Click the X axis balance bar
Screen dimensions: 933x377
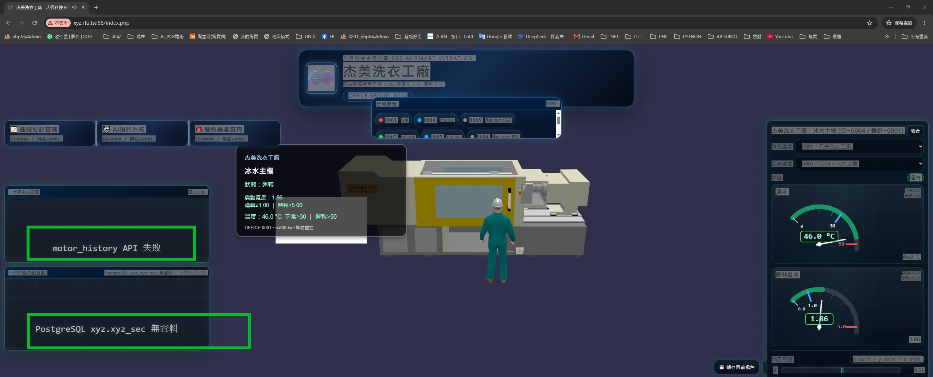pyautogui.click(x=841, y=370)
